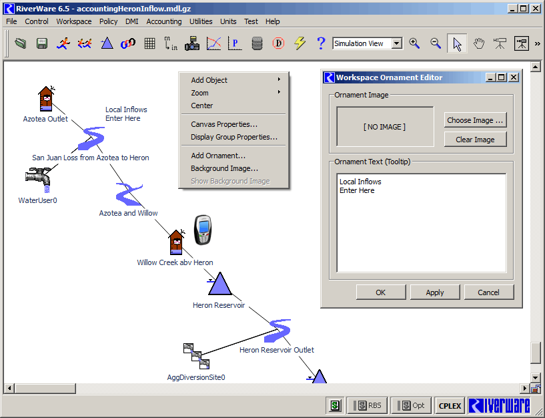Screen dimensions: 545x418
Task: Click the workspace corner lock icon
Action: pyautogui.click(x=536, y=388)
